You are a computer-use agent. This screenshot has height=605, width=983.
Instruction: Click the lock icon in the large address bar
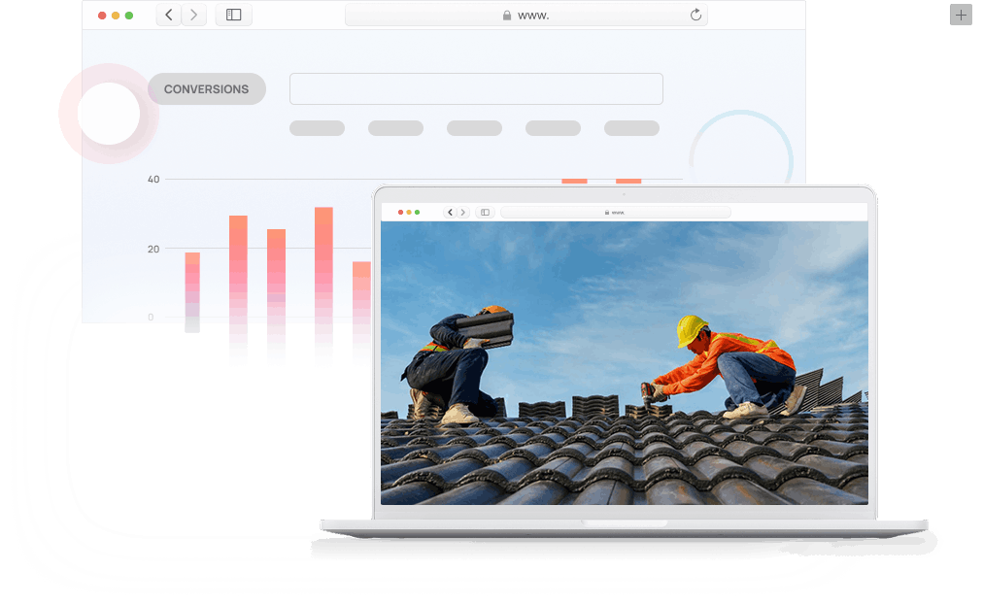coord(506,16)
